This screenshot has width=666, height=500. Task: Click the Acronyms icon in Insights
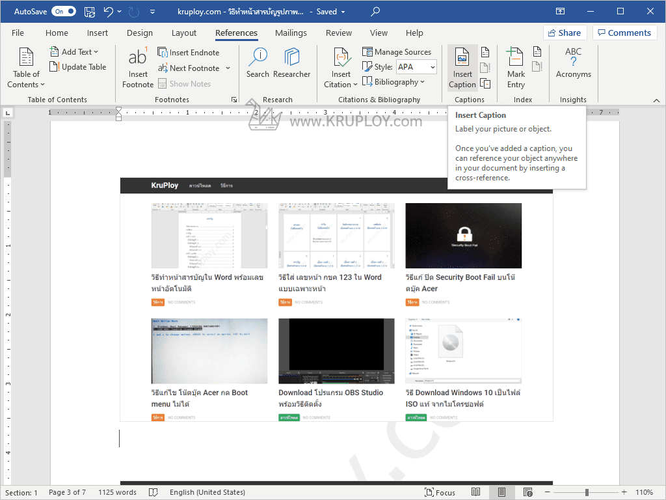[574, 63]
